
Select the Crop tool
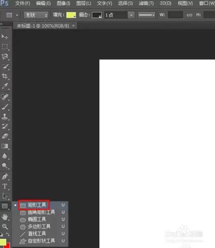[5, 76]
